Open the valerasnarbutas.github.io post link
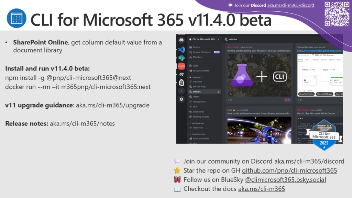Image resolution: width=352 pixels, height=198 pixels. [320, 51]
